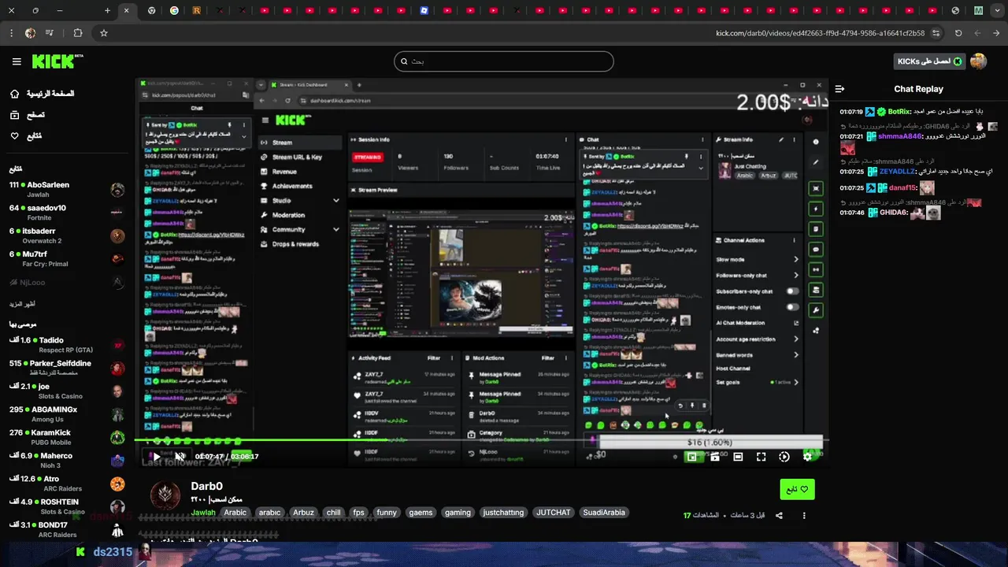Open browser media controls icon
The width and height of the screenshot is (1008, 567).
pos(50,33)
